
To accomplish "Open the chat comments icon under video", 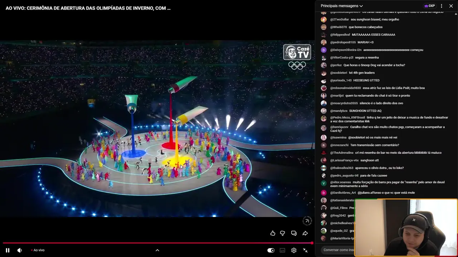I will pos(294,233).
